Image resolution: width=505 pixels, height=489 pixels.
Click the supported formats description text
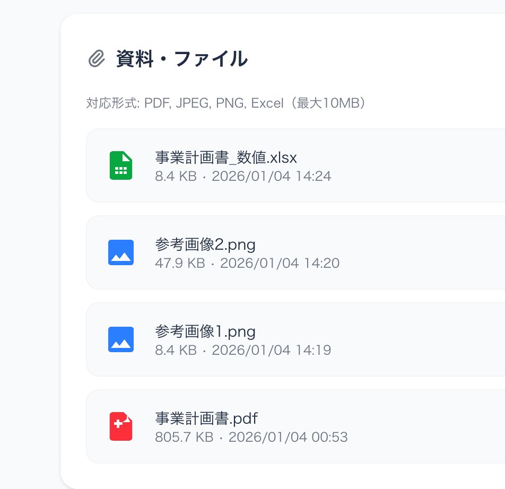point(227,103)
